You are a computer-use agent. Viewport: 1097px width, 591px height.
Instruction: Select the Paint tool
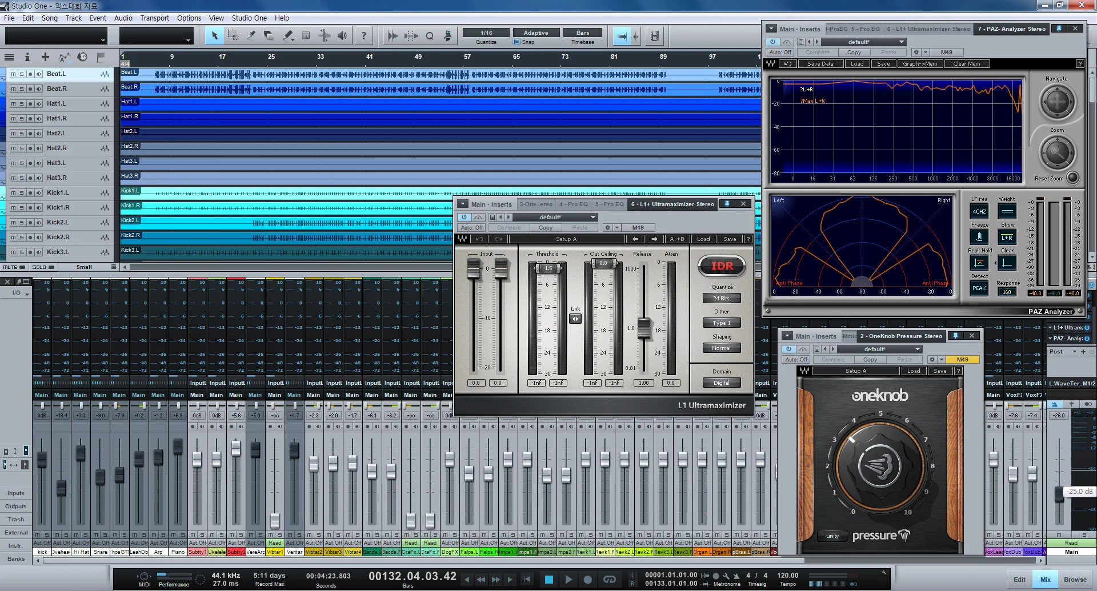coord(289,36)
